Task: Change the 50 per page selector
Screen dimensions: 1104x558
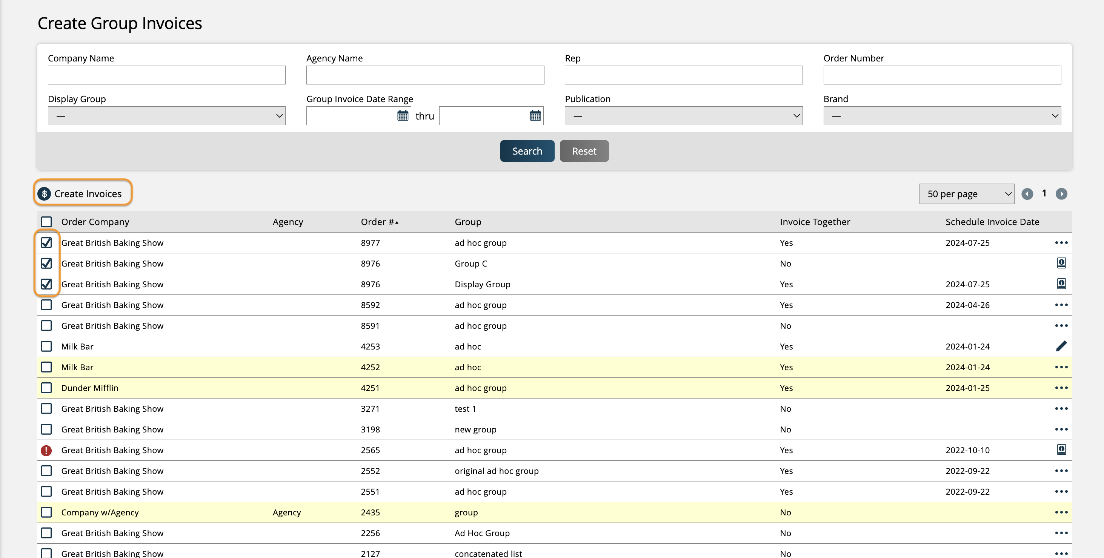Action: (966, 194)
